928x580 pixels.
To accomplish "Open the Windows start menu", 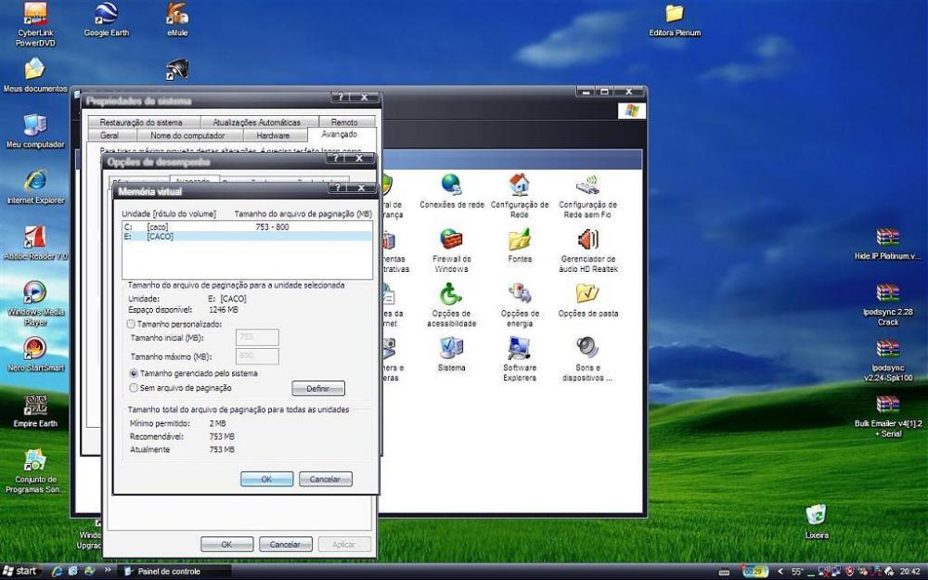I will point(20,571).
